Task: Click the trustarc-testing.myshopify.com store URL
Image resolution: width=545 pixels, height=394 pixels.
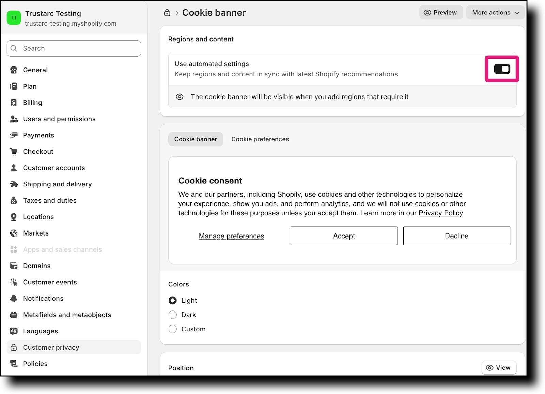Action: [x=71, y=24]
